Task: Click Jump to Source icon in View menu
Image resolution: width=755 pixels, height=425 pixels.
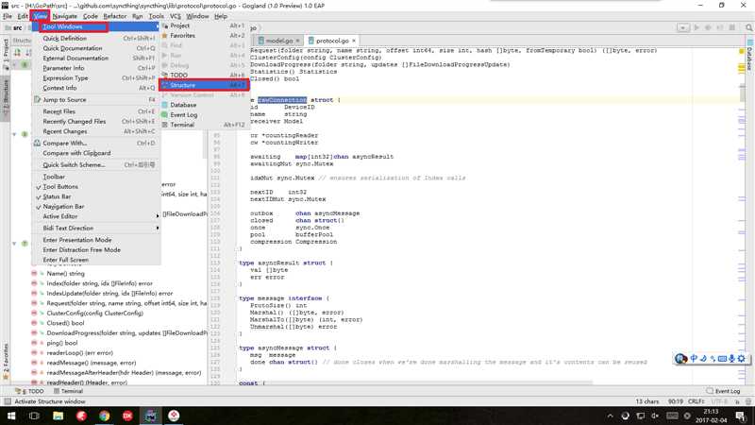Action: (37, 100)
